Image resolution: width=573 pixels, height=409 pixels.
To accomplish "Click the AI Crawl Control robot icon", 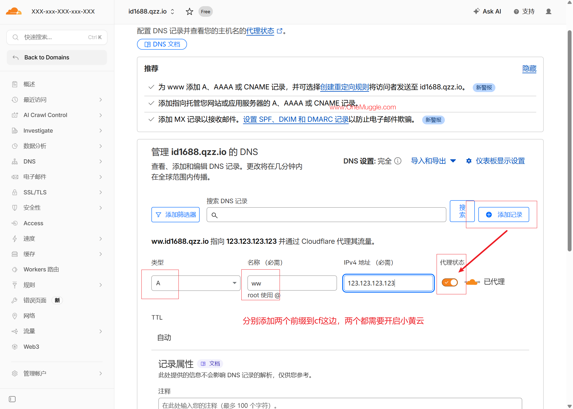I will (x=15, y=115).
